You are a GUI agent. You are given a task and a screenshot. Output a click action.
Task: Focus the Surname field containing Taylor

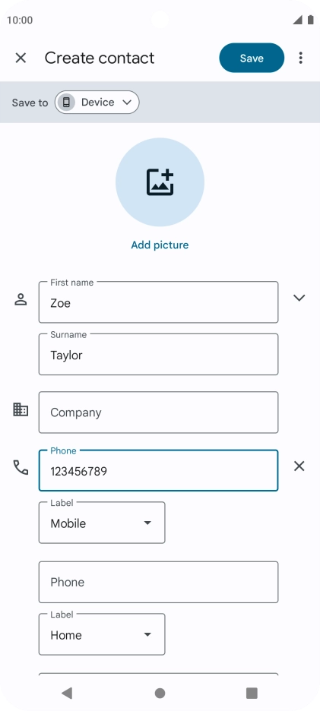point(158,354)
